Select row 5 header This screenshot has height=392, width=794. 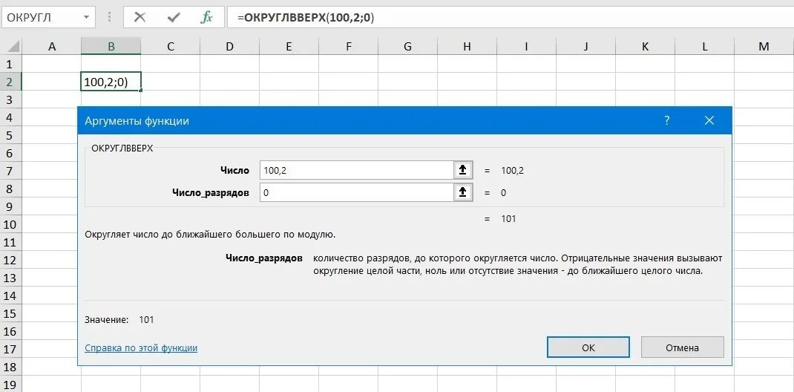pyautogui.click(x=10, y=135)
